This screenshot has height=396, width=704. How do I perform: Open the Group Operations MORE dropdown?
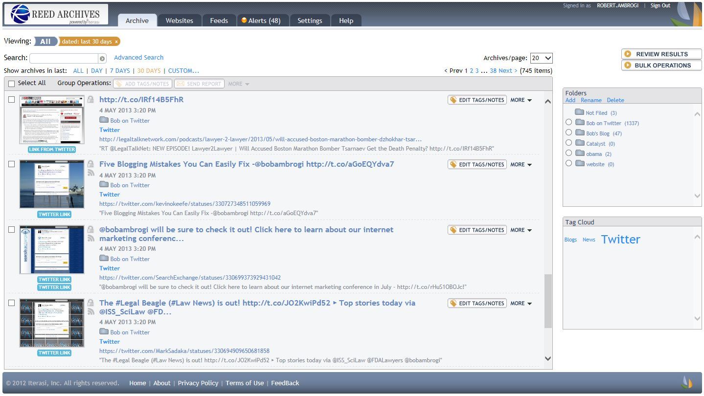(x=239, y=84)
